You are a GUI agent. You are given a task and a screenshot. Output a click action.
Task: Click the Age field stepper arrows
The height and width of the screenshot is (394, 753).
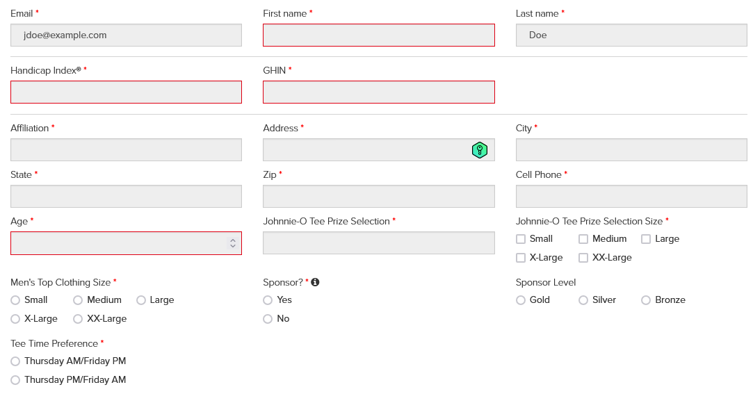tap(233, 243)
